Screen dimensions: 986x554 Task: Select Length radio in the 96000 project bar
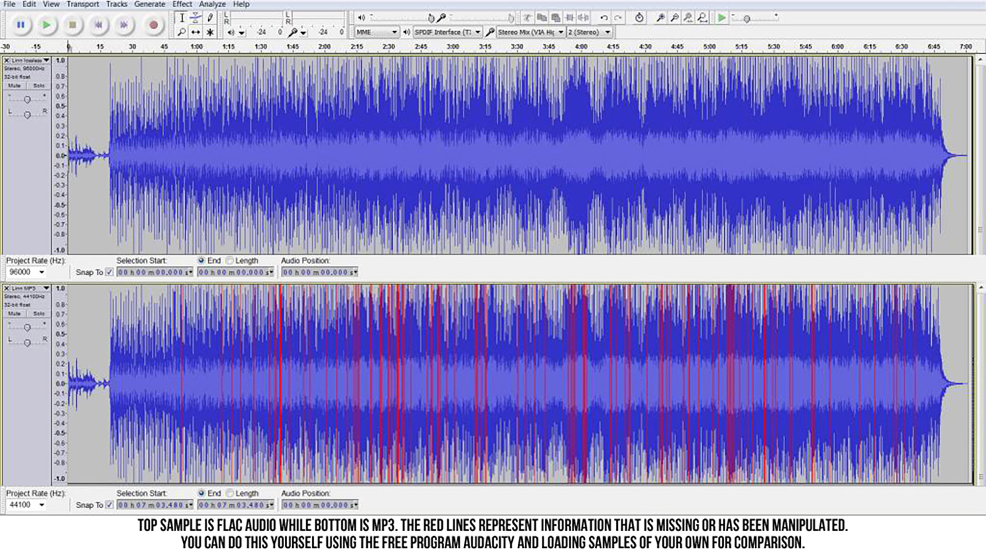(x=230, y=260)
